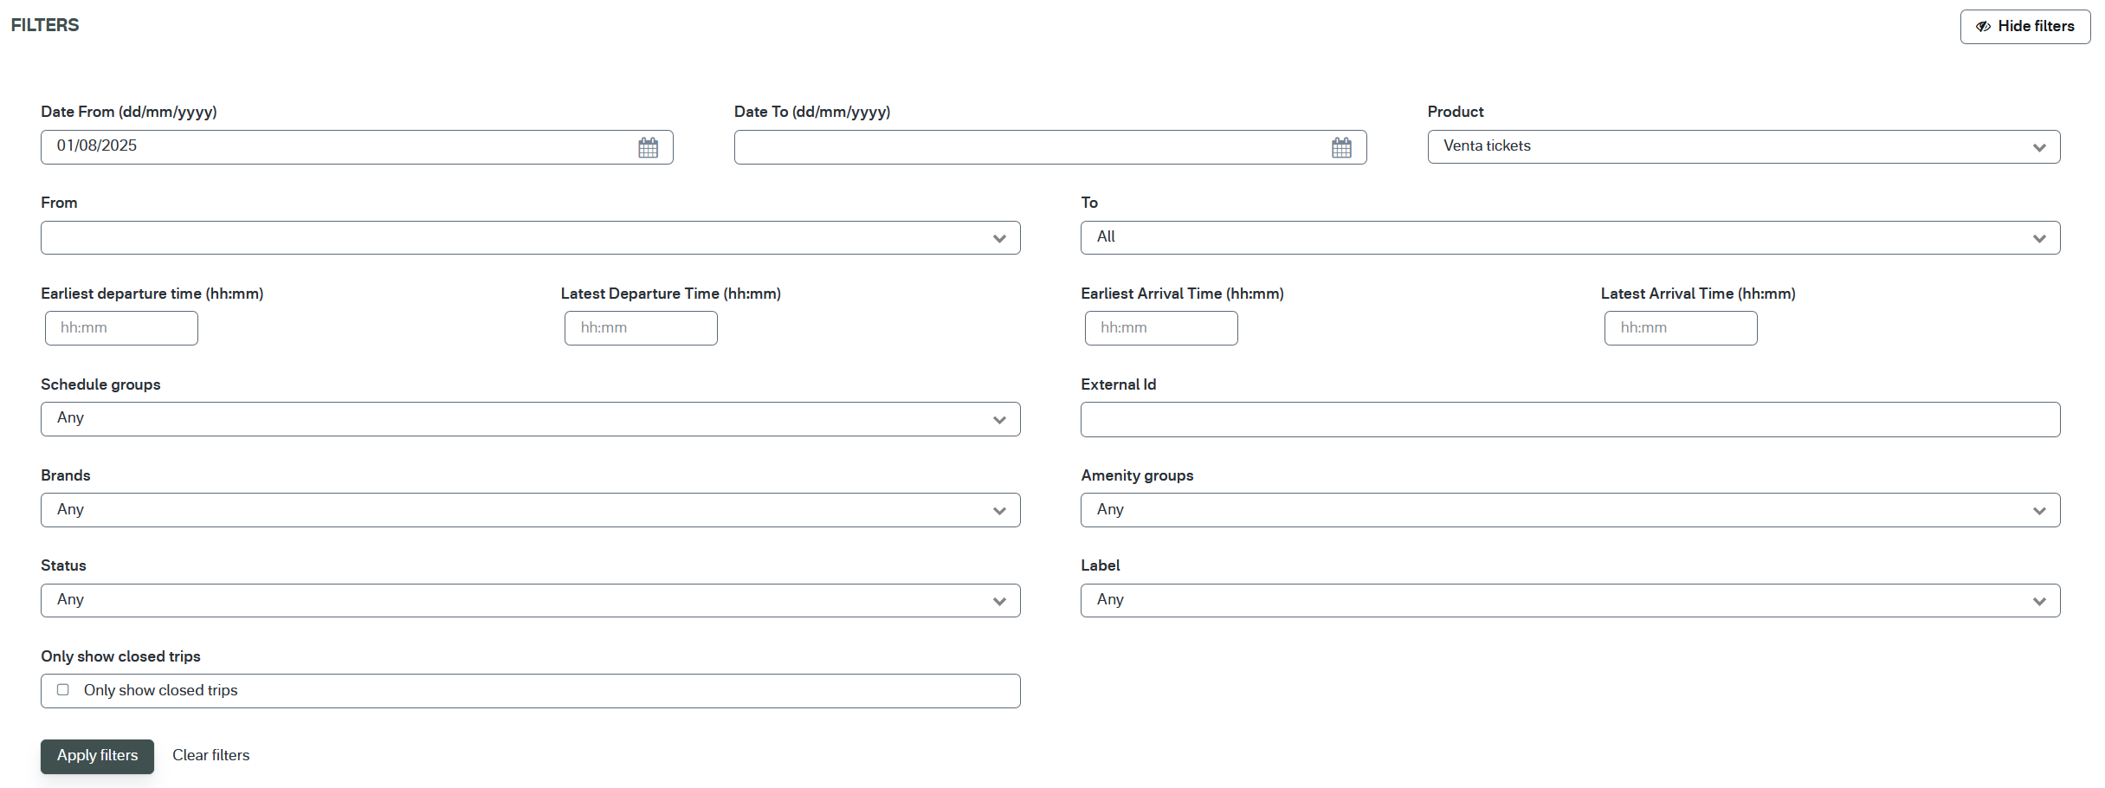Open the Date From calendar picker icon
Screen dimensions: 2105x788
coord(648,148)
